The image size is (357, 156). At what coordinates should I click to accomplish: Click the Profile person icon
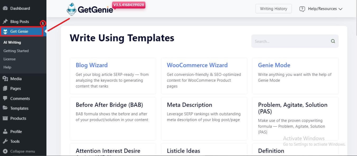click(5, 132)
